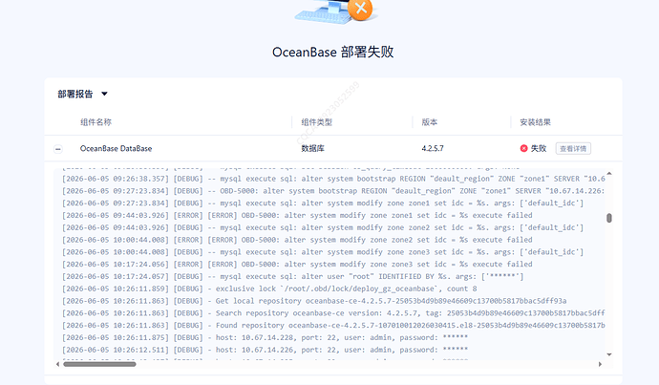Screen dimensions: 659x385
Task: Select the 09:44:03.926 DEBUG zone2 log line
Action: pyautogui.click(x=323, y=227)
